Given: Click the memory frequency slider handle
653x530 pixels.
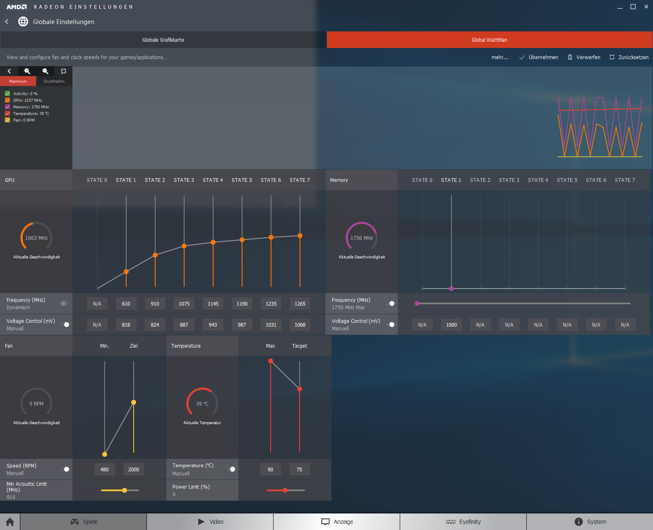Looking at the screenshot, I should [x=417, y=303].
